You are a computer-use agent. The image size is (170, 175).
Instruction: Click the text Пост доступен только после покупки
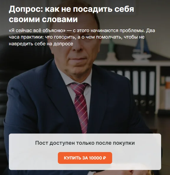(85, 143)
